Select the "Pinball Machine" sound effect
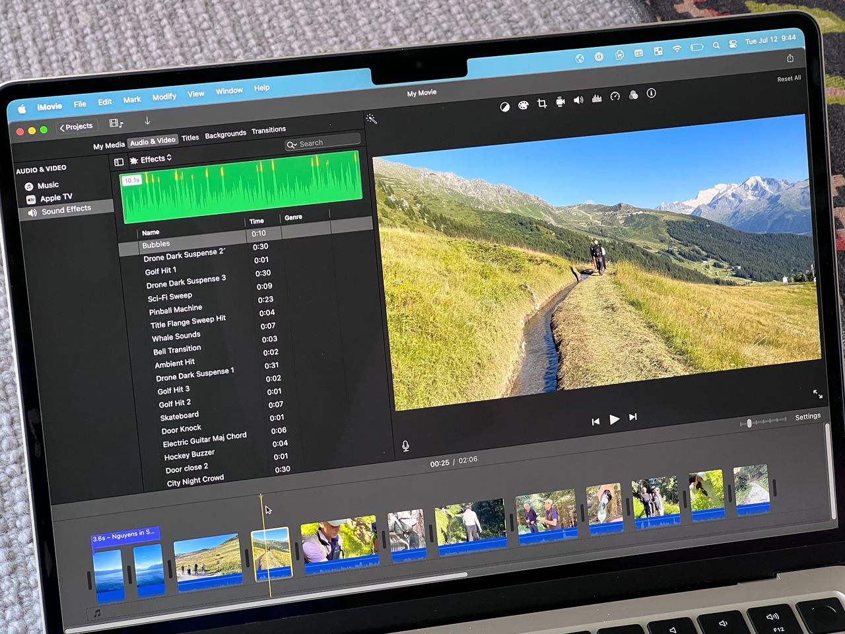845x634 pixels. [176, 310]
